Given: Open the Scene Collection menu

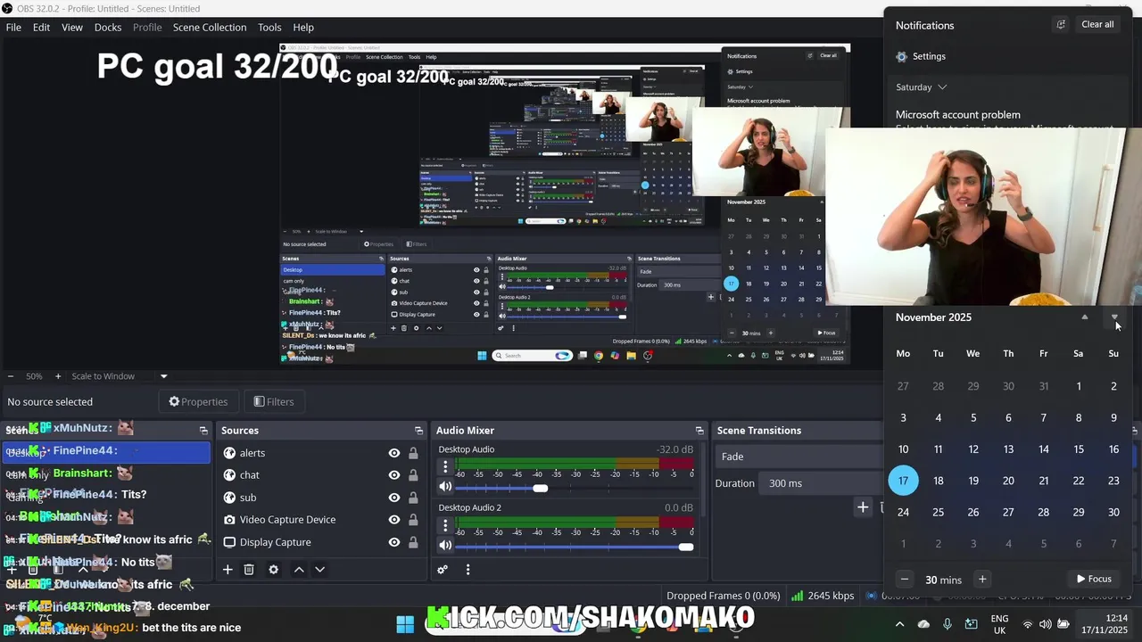Looking at the screenshot, I should click(x=210, y=28).
